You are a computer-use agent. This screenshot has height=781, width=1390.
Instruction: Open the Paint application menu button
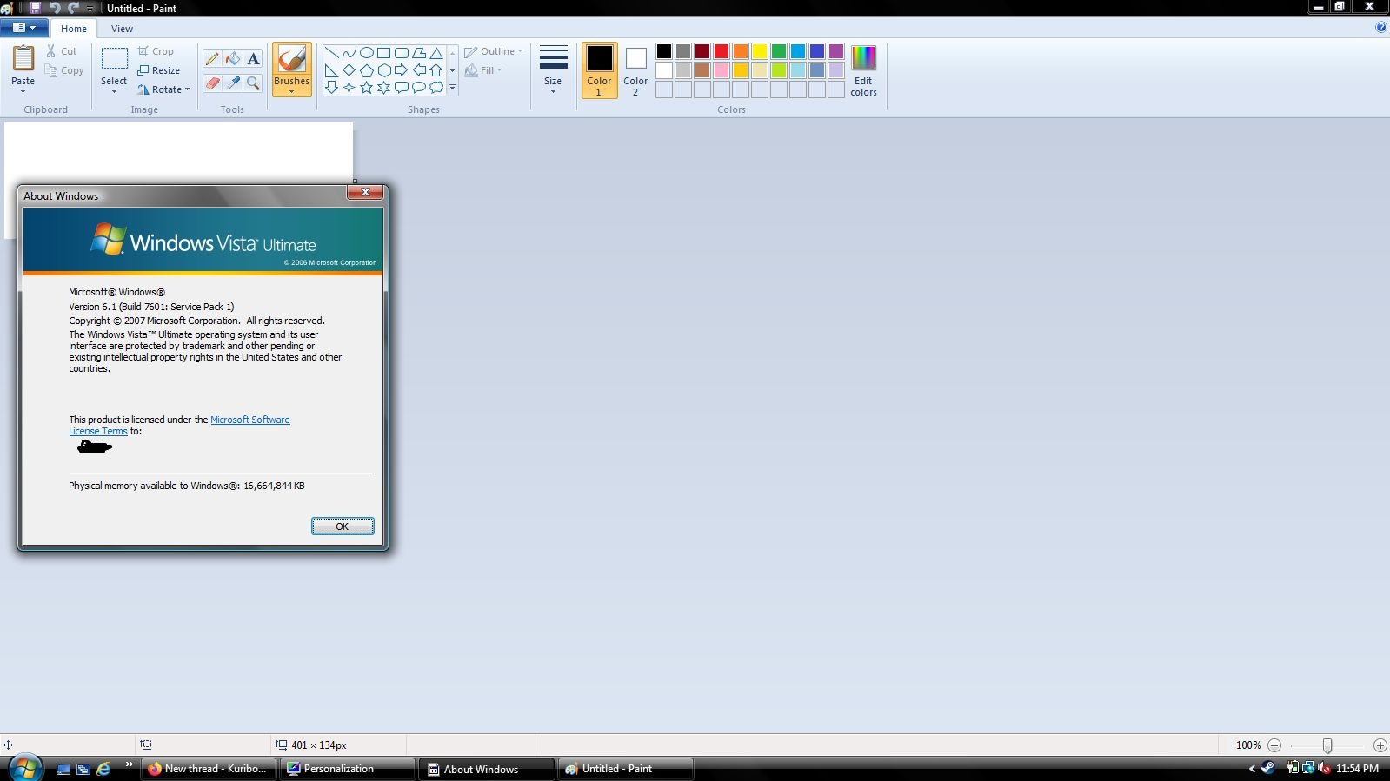[23, 28]
